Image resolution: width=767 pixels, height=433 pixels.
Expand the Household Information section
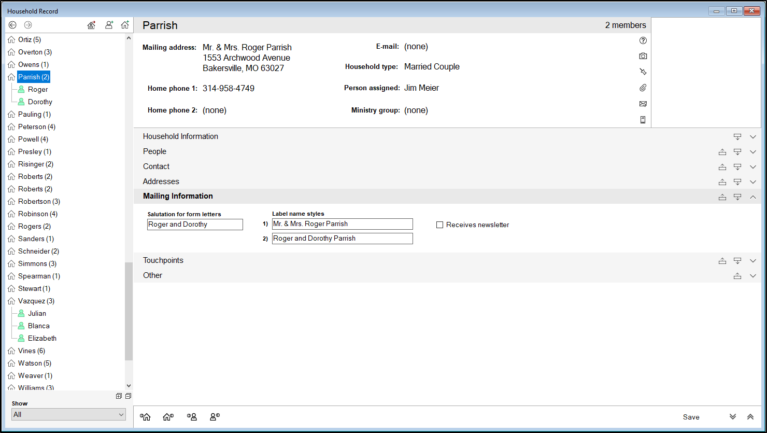(752, 137)
